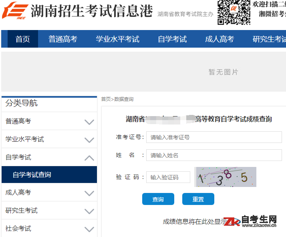Click 普通高考 sidebar category label
The image size is (286, 237).
pyautogui.click(x=18, y=121)
